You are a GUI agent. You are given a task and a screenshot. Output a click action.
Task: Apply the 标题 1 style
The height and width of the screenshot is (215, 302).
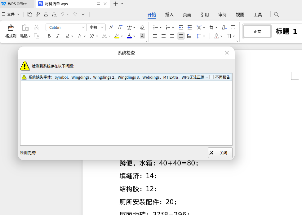click(x=286, y=31)
